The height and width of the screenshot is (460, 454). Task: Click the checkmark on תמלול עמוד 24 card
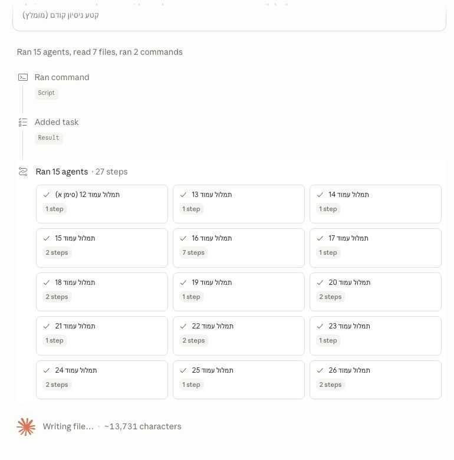click(47, 370)
